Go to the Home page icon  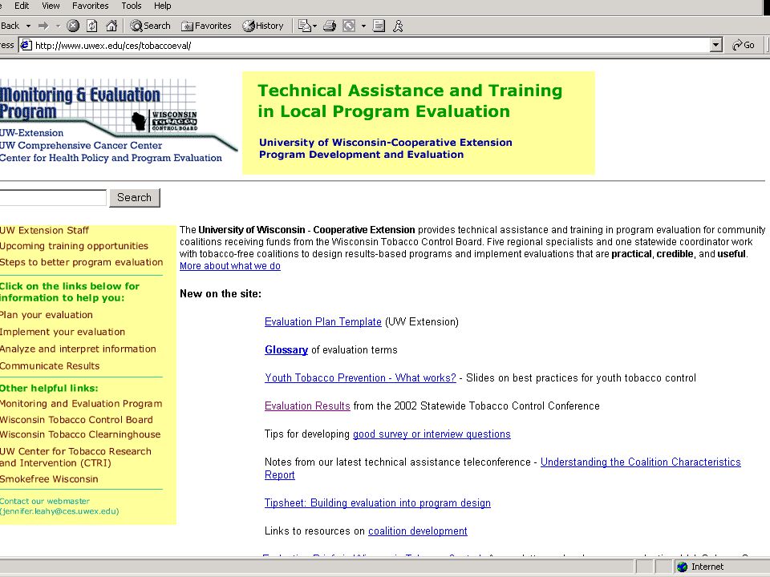[x=112, y=26]
